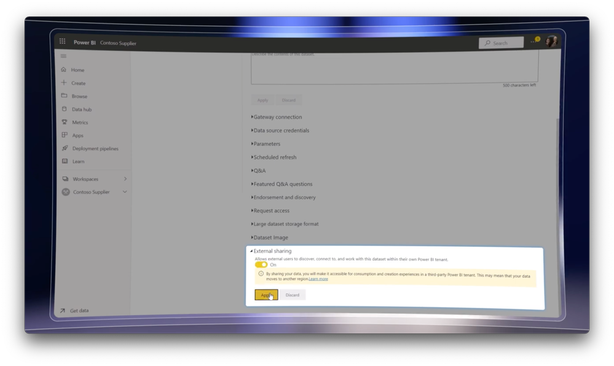Screen dimensions: 614x366
Task: Apply the External sharing setting
Action: point(266,295)
